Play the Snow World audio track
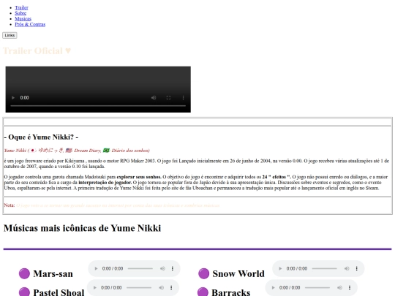Screen dimensions: 395x296 [280, 268]
